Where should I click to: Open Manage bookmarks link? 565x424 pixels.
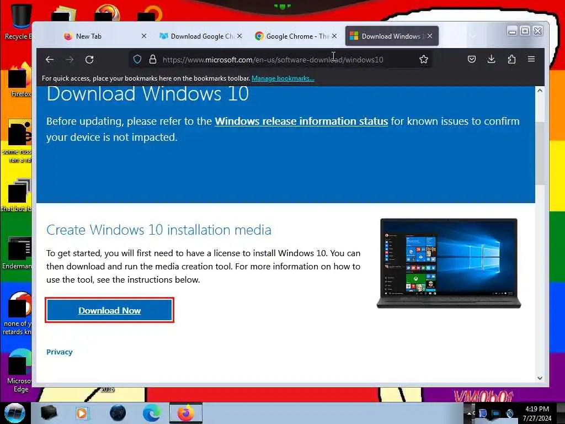click(283, 78)
